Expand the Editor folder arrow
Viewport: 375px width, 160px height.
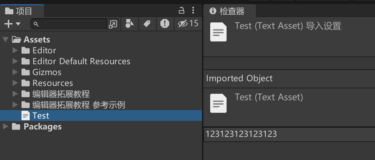15,51
